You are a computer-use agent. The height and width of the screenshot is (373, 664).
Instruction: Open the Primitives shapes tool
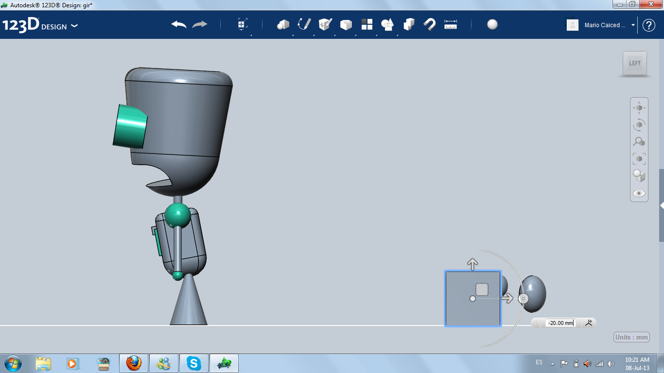pos(283,25)
